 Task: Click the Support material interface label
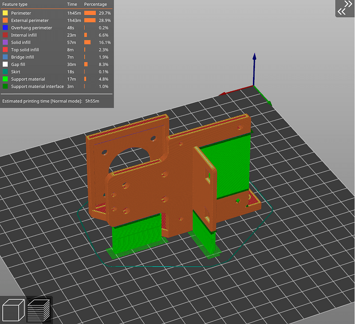(37, 86)
